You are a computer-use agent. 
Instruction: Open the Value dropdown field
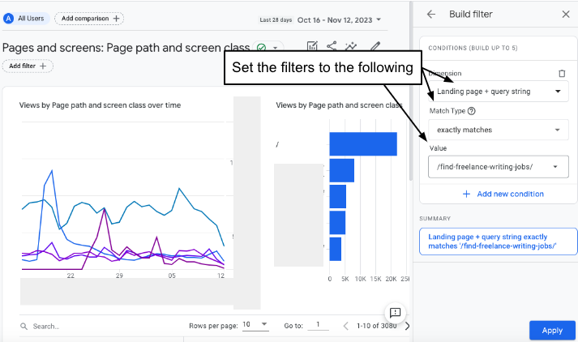tap(498, 167)
